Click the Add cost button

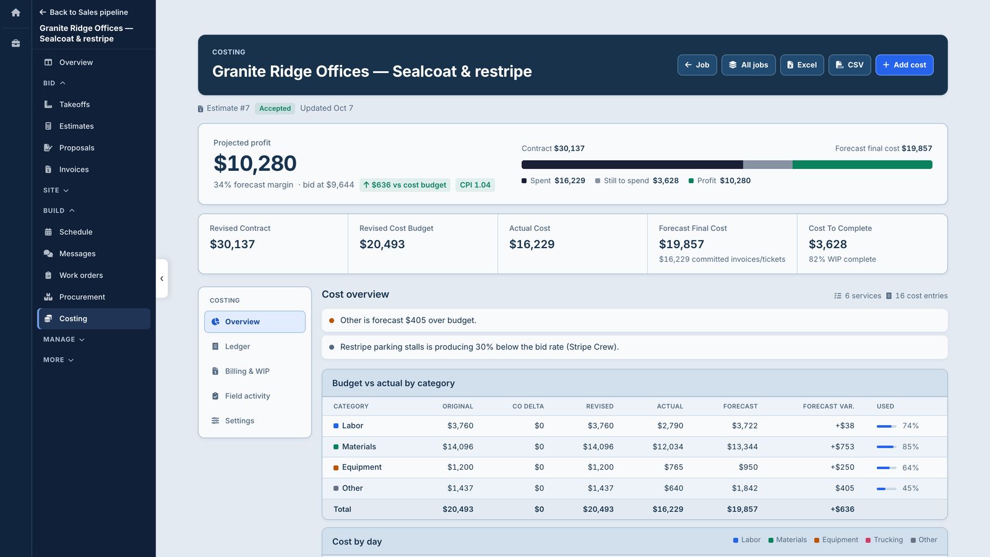point(905,65)
